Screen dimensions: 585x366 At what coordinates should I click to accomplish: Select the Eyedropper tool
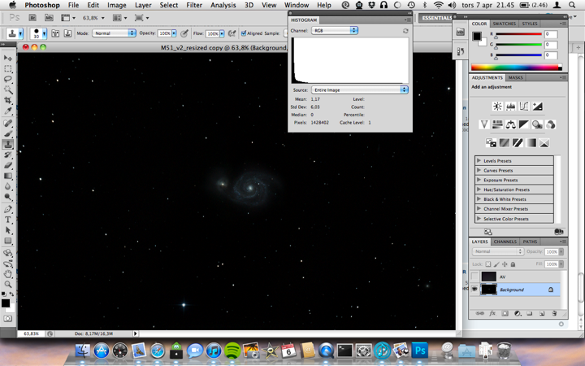coord(8,111)
